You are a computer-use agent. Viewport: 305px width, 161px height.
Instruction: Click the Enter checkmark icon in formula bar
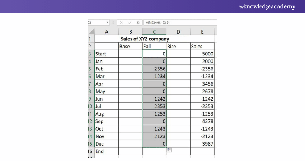[x=129, y=23]
